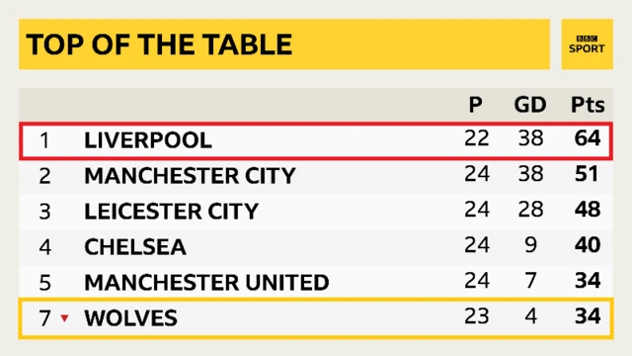Click Chelsea's goal difference of 9
Viewport: 632px width, 356px height.
point(531,244)
